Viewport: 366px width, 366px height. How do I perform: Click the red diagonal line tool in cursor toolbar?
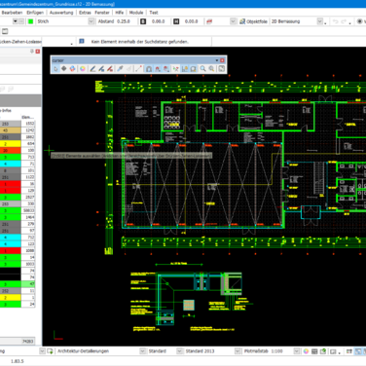click(139, 69)
